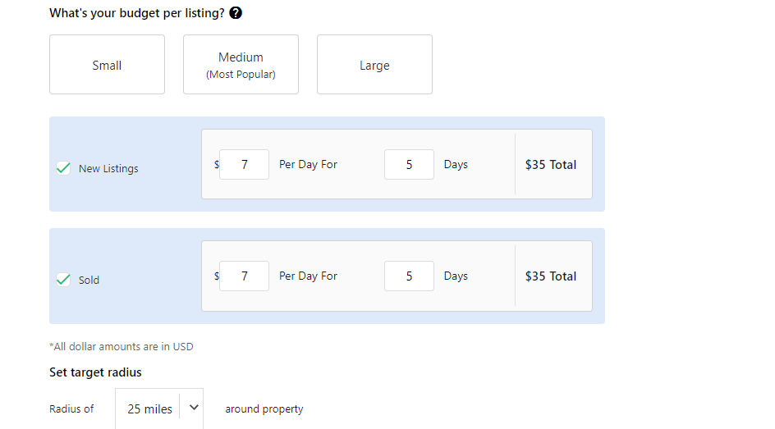The image size is (775, 429).
Task: Click the Sold per day amount field
Action: [244, 276]
